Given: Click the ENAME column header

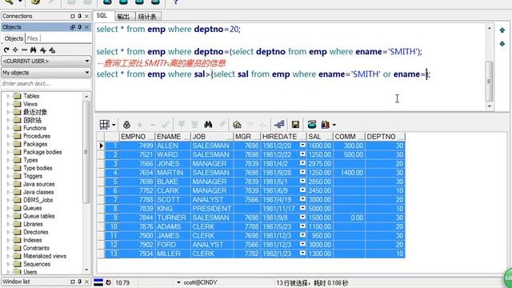Looking at the screenshot, I should pyautogui.click(x=173, y=137).
